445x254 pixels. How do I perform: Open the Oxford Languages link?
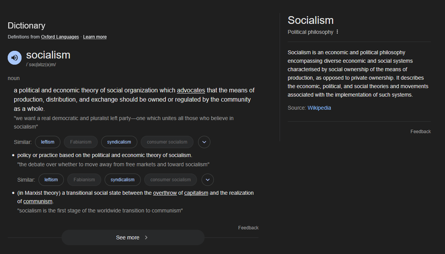[x=60, y=37]
